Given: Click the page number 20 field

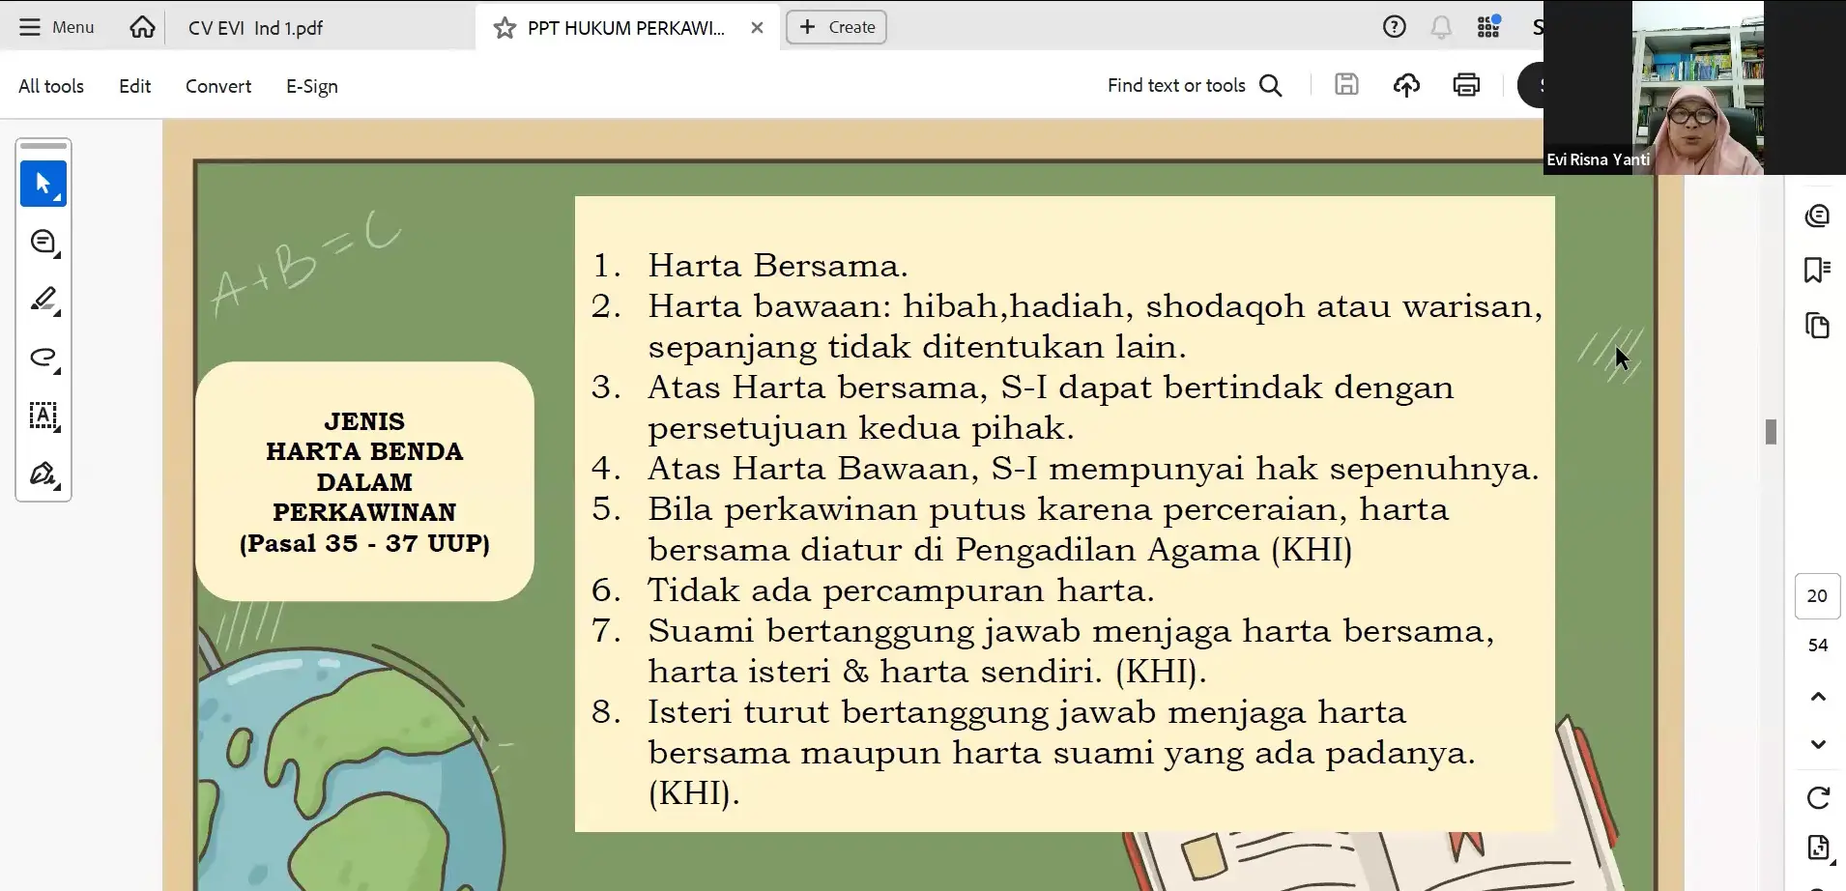Looking at the screenshot, I should tap(1817, 596).
